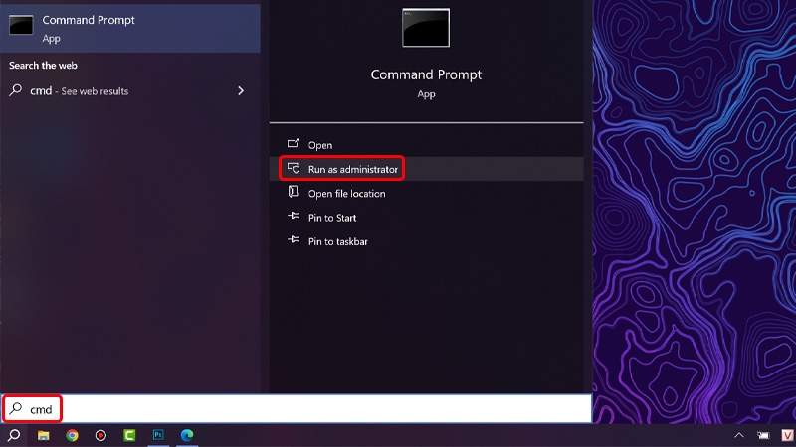Choose Open file location
Viewport: 796px width, 447px height.
[427, 193]
